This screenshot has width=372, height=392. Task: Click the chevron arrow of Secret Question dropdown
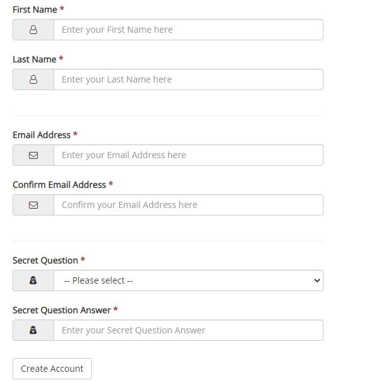pyautogui.click(x=317, y=280)
